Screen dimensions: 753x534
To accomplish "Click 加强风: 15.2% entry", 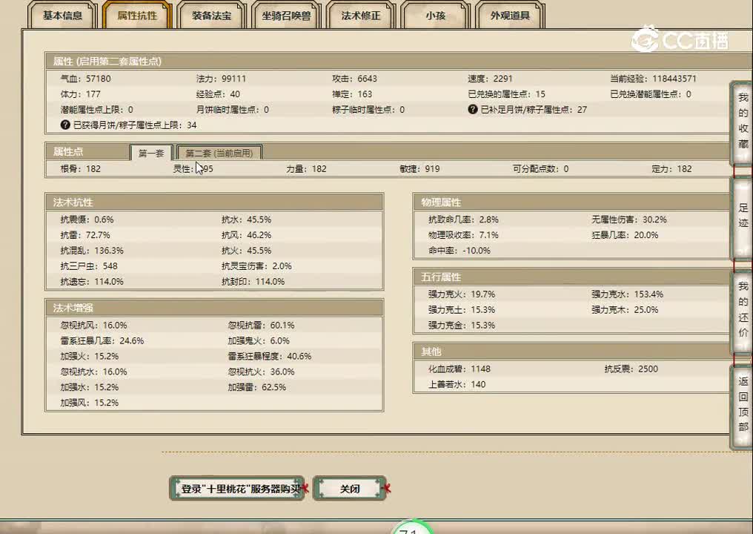I will pos(90,402).
